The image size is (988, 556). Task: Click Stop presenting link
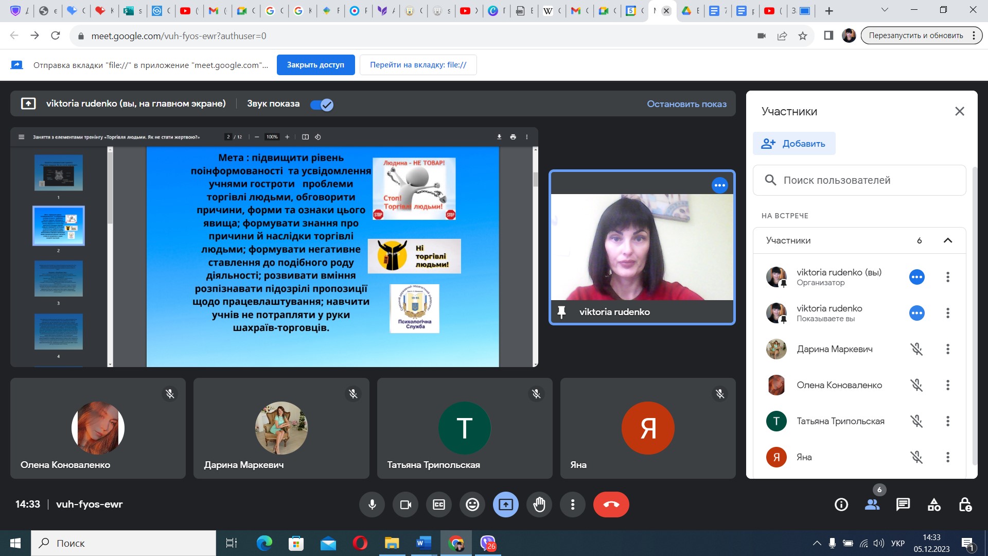tap(686, 104)
